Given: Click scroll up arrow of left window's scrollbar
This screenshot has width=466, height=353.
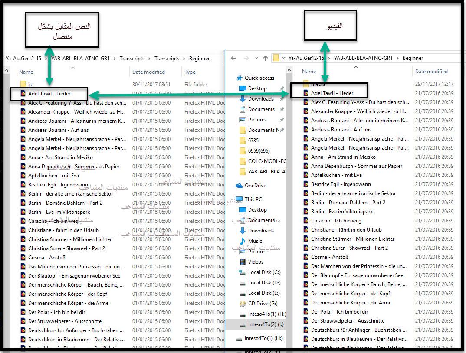Looking at the screenshot, I should coord(6,70).
